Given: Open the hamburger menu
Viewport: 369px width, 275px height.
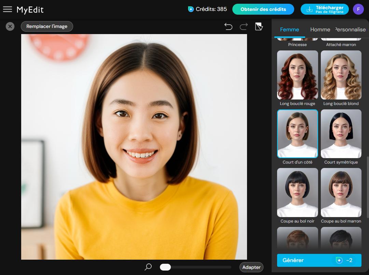Looking at the screenshot, I should click(7, 10).
